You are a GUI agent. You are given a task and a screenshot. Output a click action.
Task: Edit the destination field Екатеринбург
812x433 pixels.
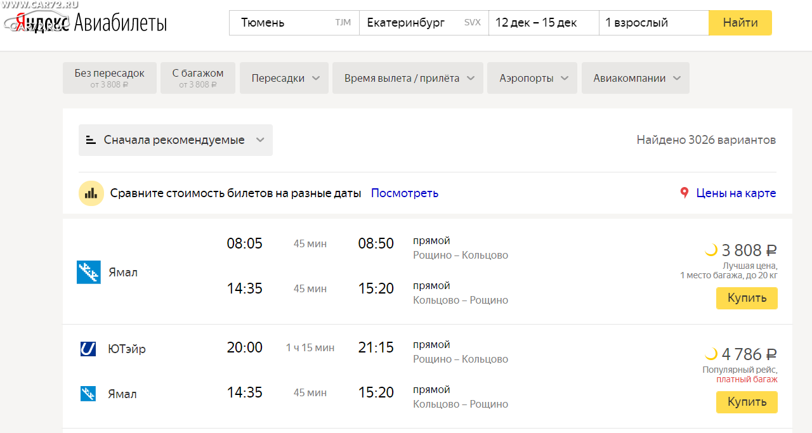click(x=424, y=23)
